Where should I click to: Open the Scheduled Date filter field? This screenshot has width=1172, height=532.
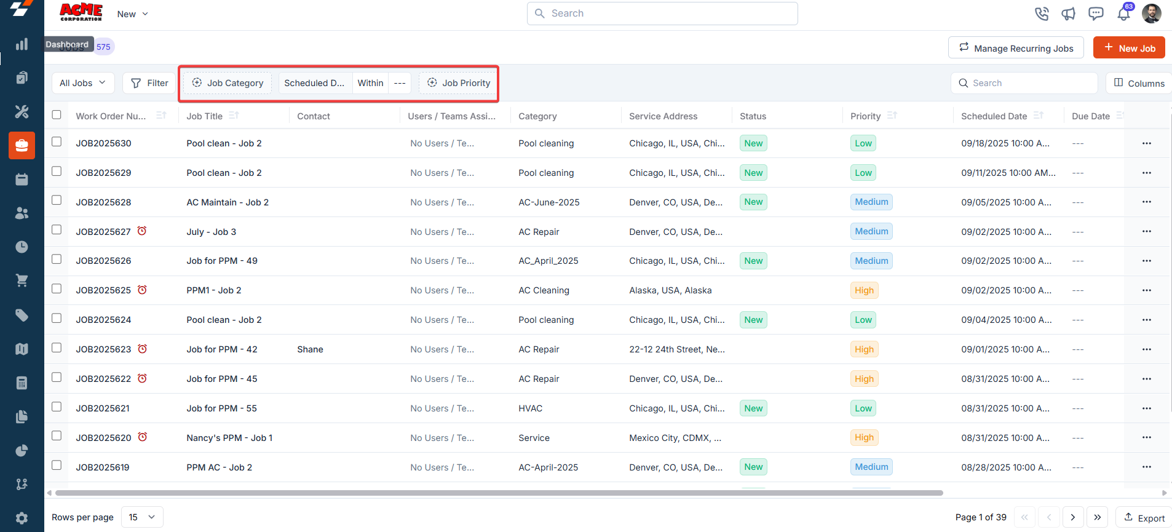pyautogui.click(x=315, y=83)
